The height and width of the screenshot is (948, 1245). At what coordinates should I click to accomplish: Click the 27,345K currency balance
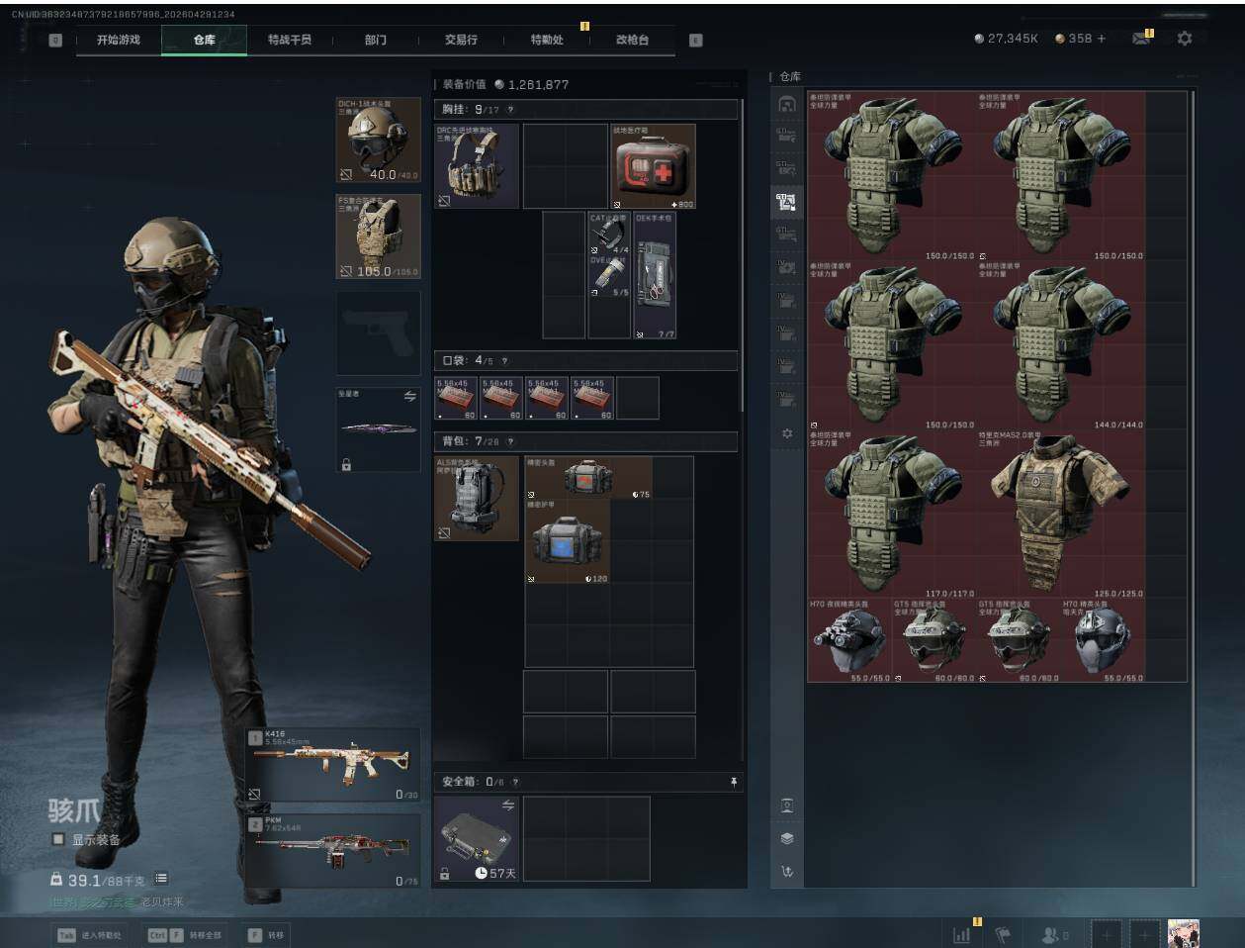click(x=1006, y=39)
